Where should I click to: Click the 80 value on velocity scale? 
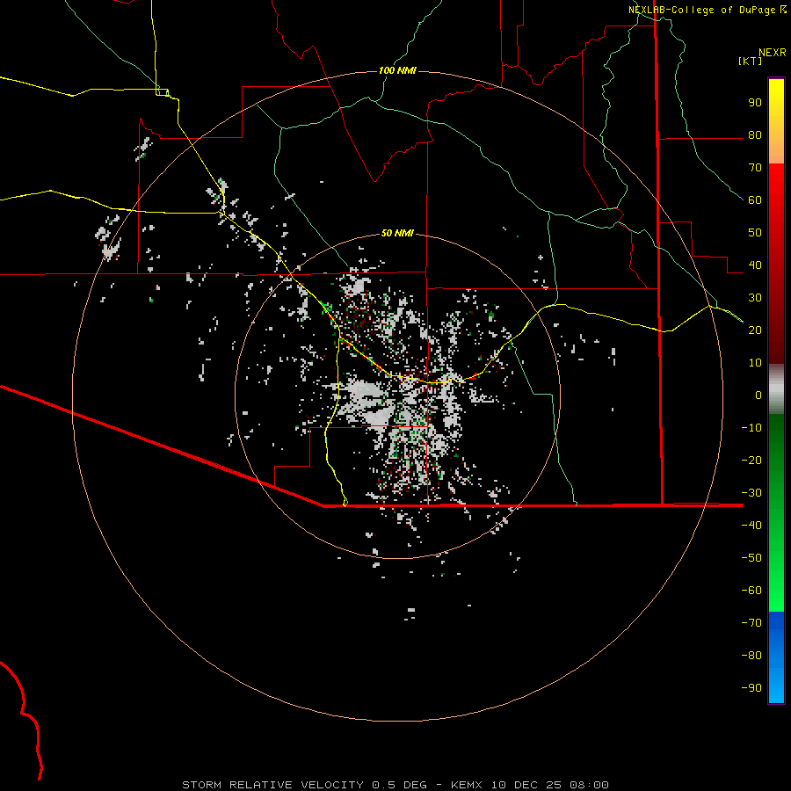tap(755, 135)
